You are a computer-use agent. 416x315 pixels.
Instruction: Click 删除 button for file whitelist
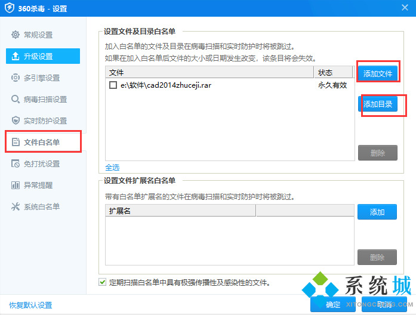tap(378, 153)
